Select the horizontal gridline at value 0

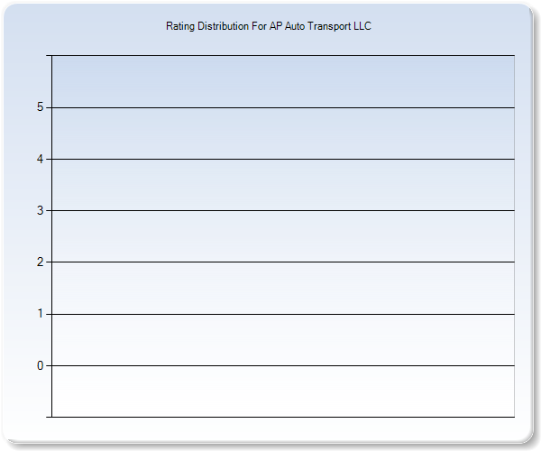point(283,365)
